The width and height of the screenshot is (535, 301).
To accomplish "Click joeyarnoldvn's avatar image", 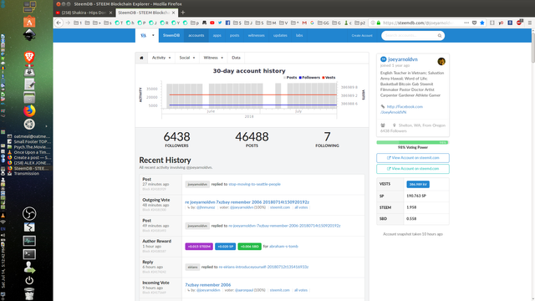I will 441,61.
